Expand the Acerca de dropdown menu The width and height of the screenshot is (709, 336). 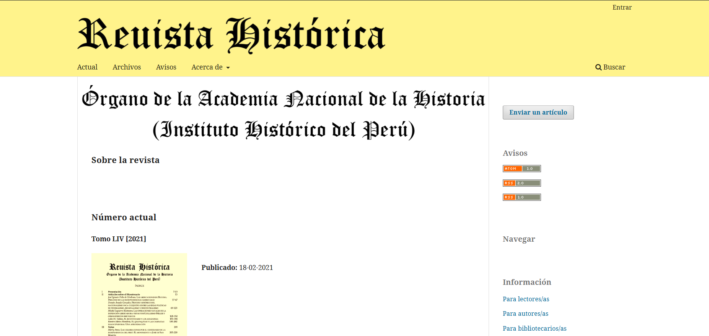coord(207,67)
